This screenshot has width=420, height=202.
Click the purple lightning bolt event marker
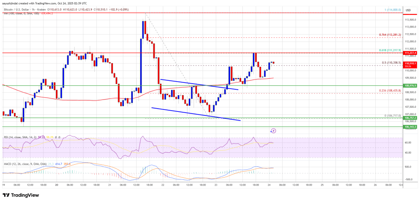coord(273,131)
